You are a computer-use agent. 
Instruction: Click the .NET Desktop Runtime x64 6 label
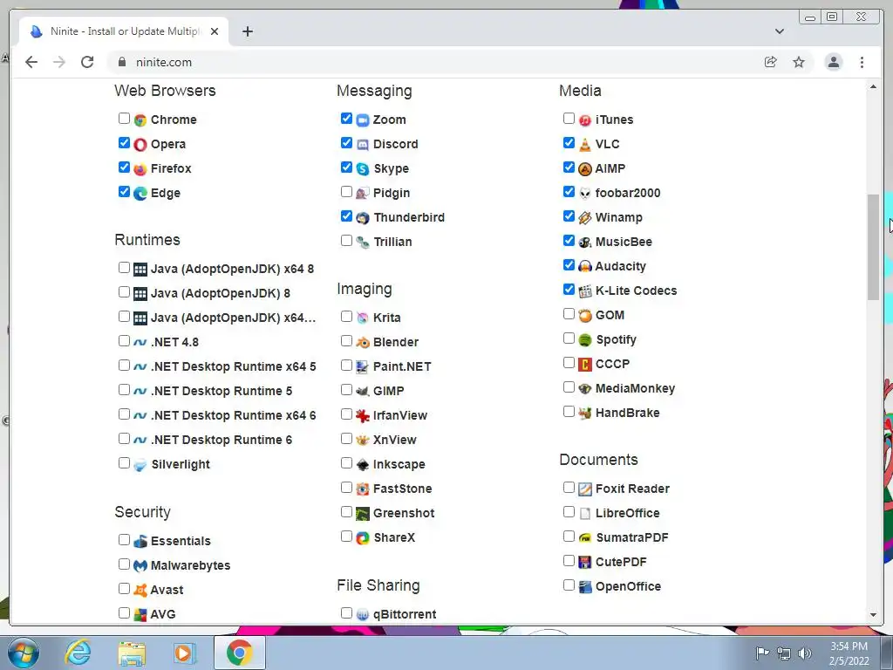pyautogui.click(x=234, y=416)
